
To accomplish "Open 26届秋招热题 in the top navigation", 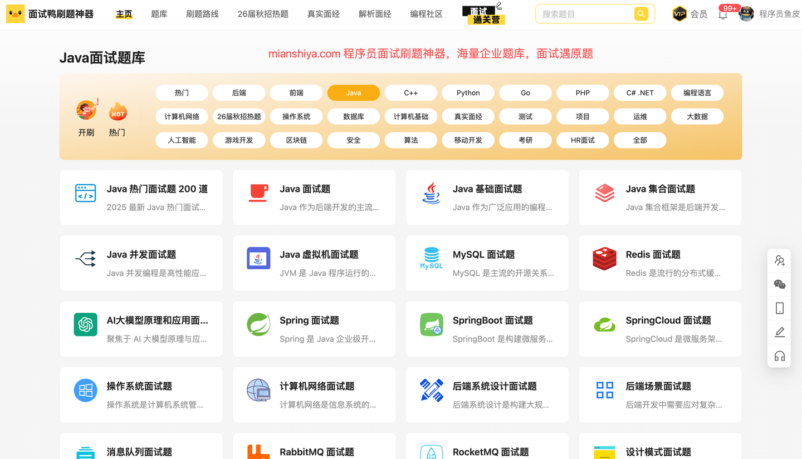I will [x=263, y=14].
